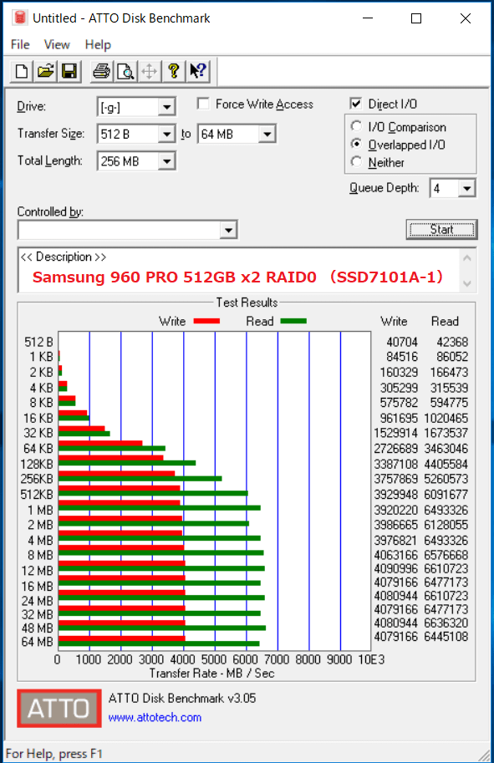
Task: Save results with the floppy disk icon
Action: coord(69,72)
